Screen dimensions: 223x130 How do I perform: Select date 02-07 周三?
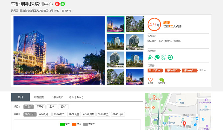[74, 114]
